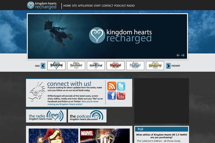
Task: Move timeline forward with right chevron by PRESENT
Action: [x=168, y=66]
